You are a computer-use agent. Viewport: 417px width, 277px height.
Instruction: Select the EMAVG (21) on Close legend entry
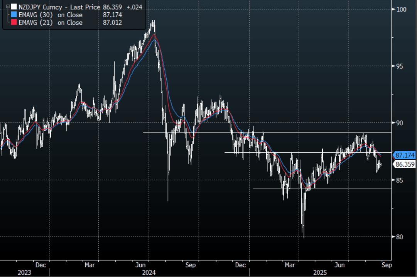(x=51, y=23)
